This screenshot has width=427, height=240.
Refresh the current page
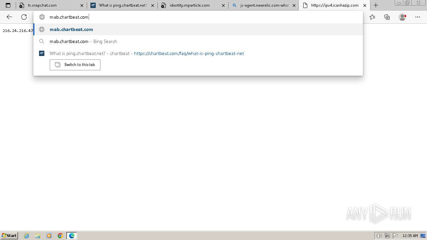point(24,17)
